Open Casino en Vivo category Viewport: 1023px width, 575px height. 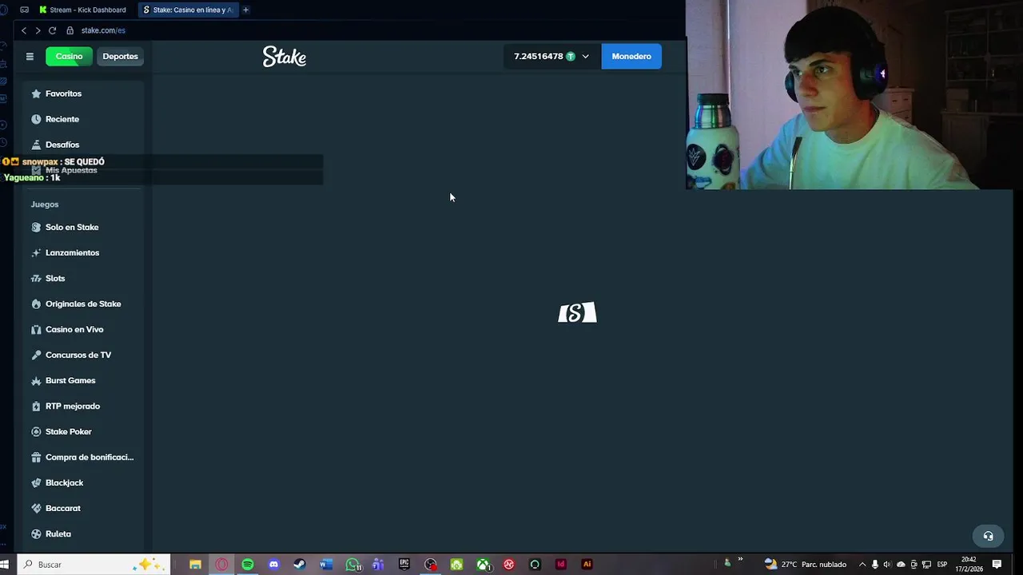[74, 330]
